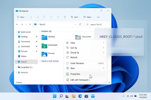
Task: Select Local Disk (C:) in sidebar
Action: click(25, 67)
